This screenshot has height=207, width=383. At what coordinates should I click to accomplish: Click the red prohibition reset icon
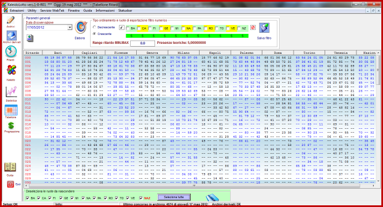(253, 28)
